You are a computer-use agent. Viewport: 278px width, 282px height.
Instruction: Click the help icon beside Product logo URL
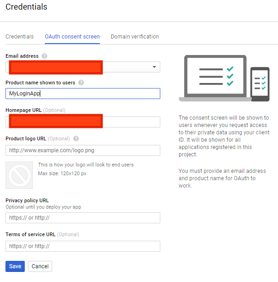(76, 138)
